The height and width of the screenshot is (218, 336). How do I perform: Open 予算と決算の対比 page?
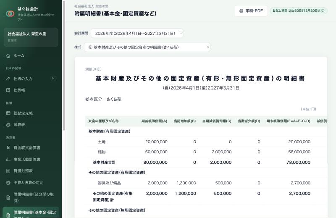[x=31, y=182]
